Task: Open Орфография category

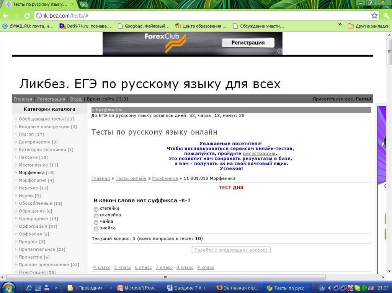Action: pyautogui.click(x=33, y=227)
